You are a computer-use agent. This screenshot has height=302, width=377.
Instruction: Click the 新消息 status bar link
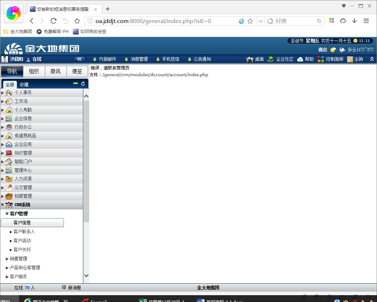[71, 288]
